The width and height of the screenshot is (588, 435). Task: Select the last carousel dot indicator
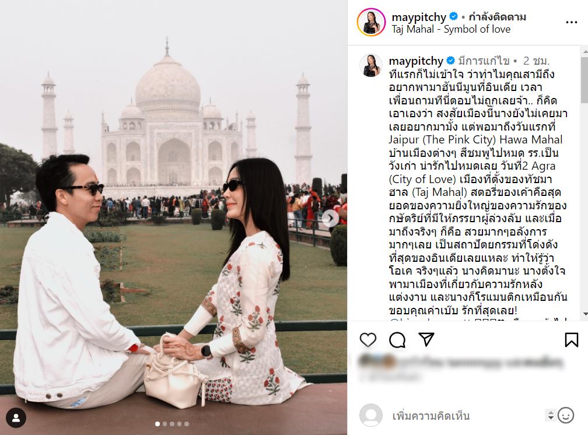[187, 424]
